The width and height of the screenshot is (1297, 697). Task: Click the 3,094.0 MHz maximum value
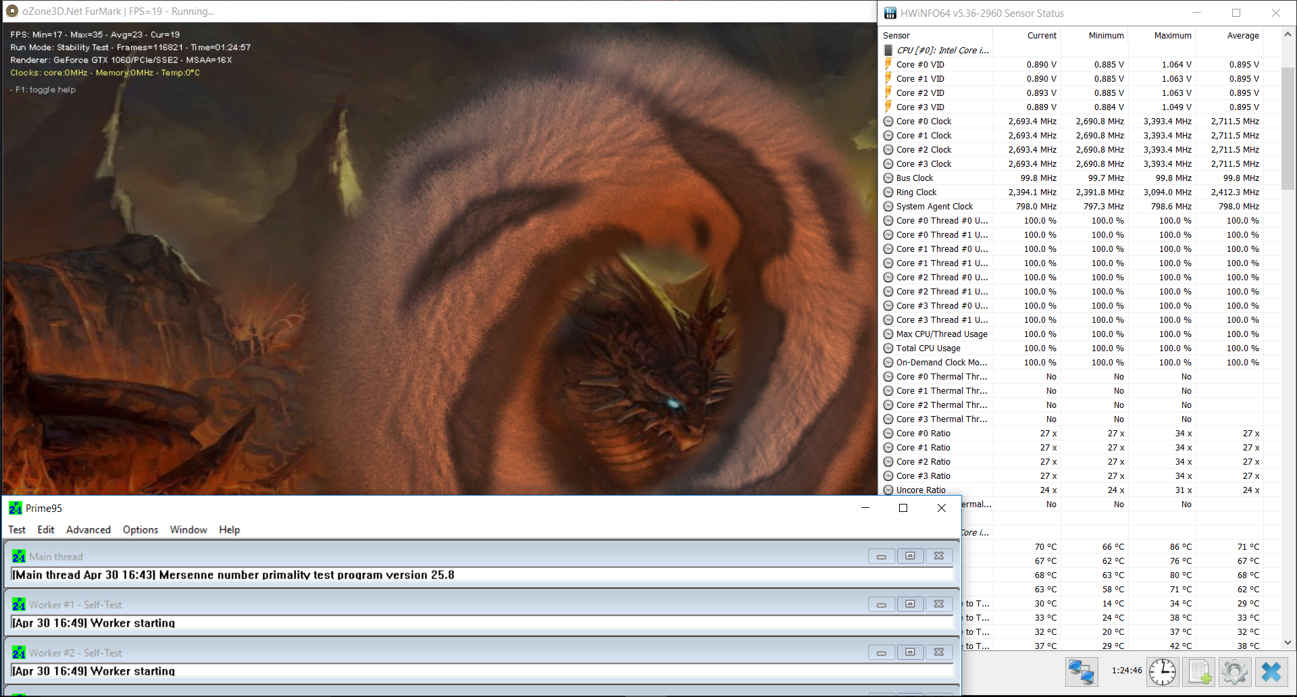tap(1167, 192)
